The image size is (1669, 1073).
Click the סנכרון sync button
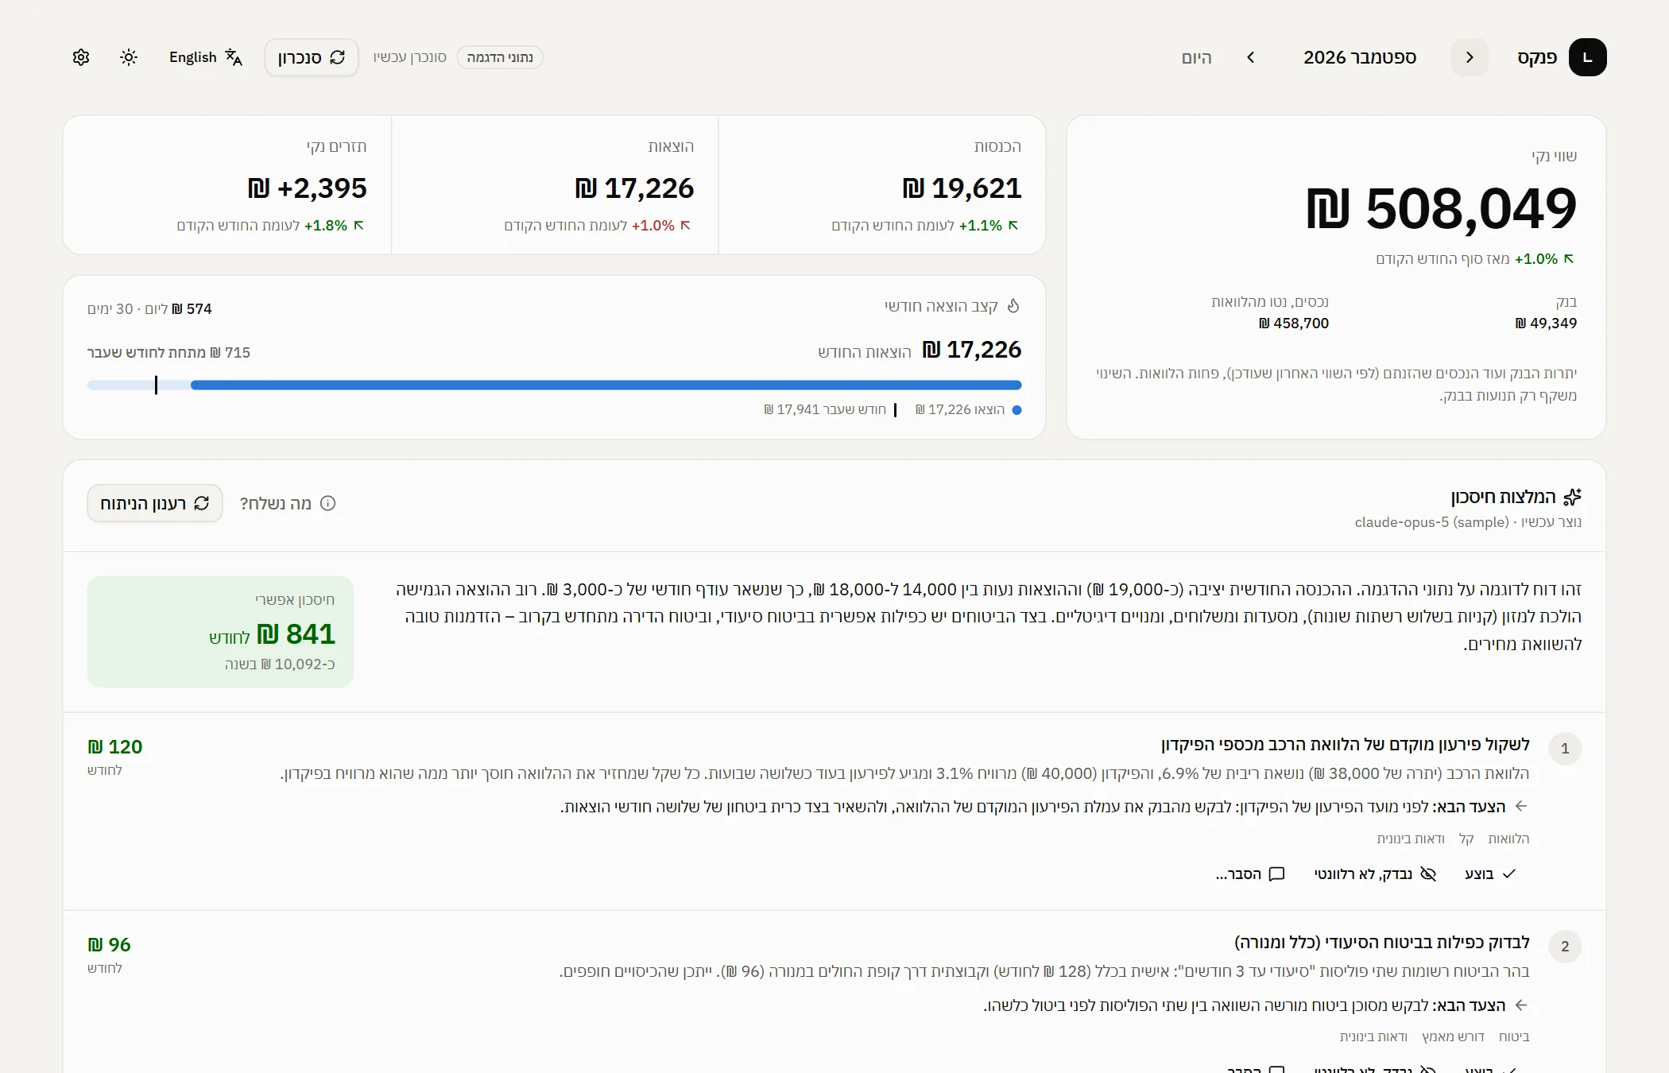point(312,57)
